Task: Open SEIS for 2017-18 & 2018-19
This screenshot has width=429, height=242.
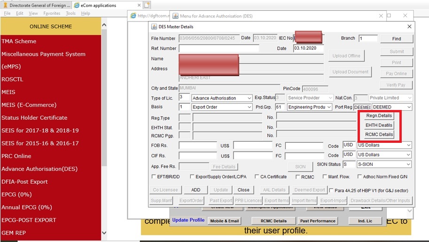Action: 40,131
